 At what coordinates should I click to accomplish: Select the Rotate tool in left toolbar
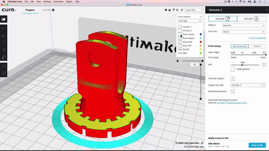[4, 42]
